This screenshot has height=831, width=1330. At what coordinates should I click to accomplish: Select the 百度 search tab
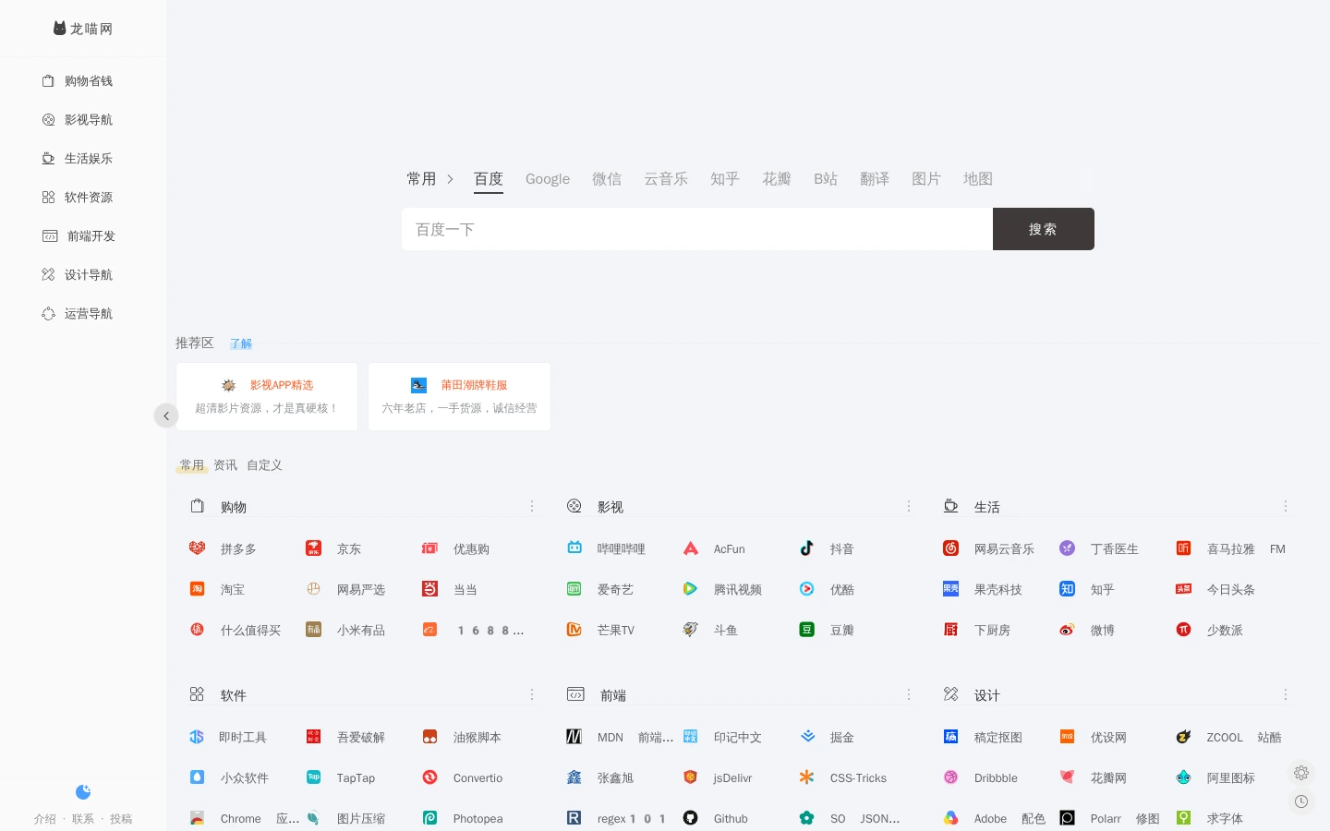pyautogui.click(x=489, y=179)
